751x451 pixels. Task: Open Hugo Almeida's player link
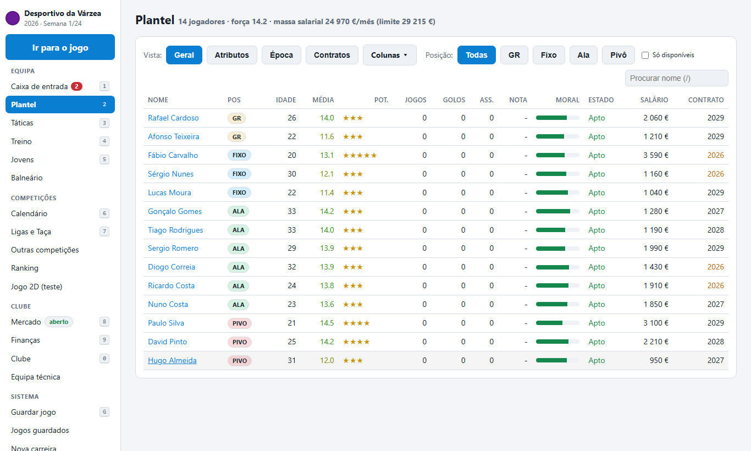point(172,360)
